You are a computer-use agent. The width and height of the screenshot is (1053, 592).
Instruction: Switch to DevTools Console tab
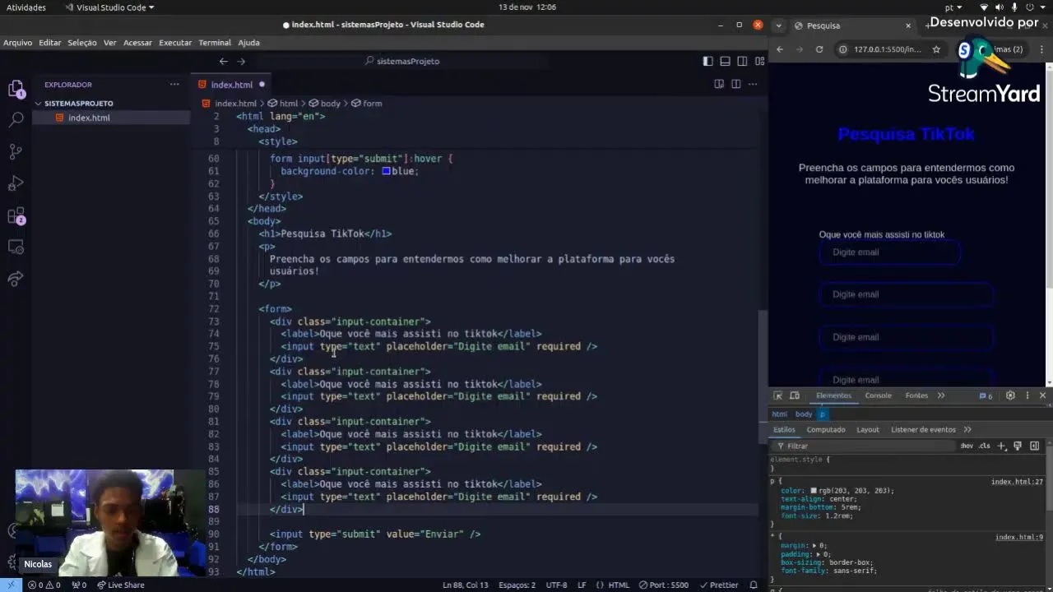pos(878,395)
